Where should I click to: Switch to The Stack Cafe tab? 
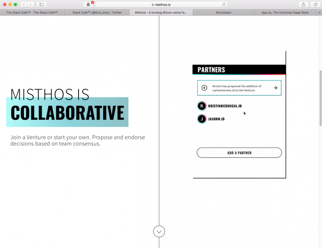[32, 12]
